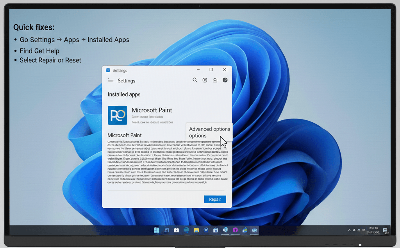The width and height of the screenshot is (400, 248).
Task: Click the dark circular account icon in Settings
Action: click(x=225, y=80)
